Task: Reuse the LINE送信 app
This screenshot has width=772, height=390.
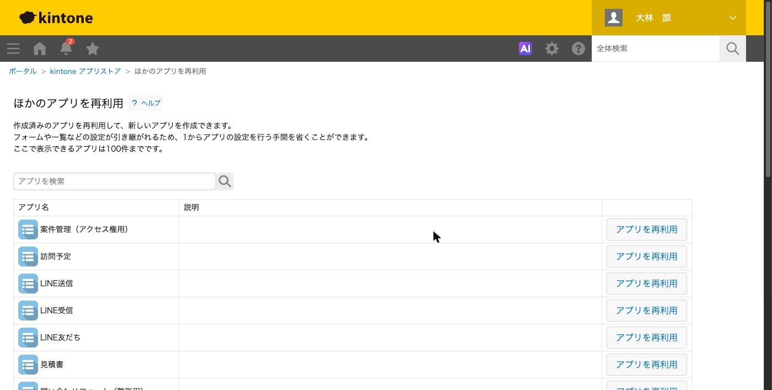Action: (647, 284)
